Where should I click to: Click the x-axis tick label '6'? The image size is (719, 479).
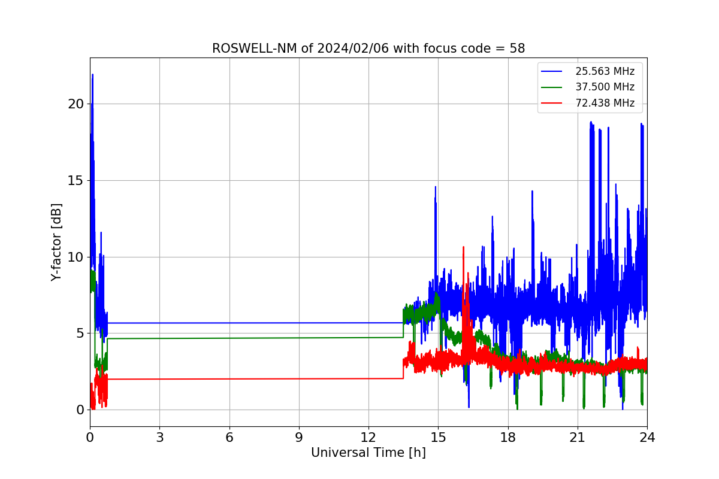pos(229,438)
